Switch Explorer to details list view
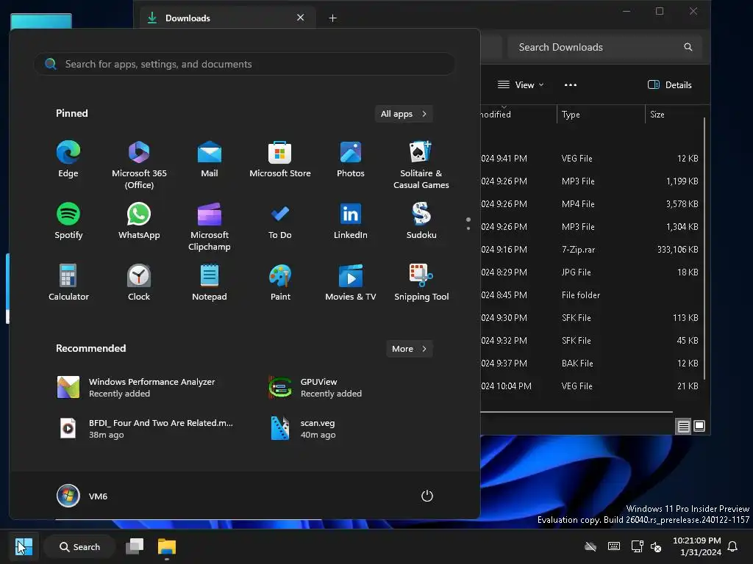753x564 pixels. (683, 426)
